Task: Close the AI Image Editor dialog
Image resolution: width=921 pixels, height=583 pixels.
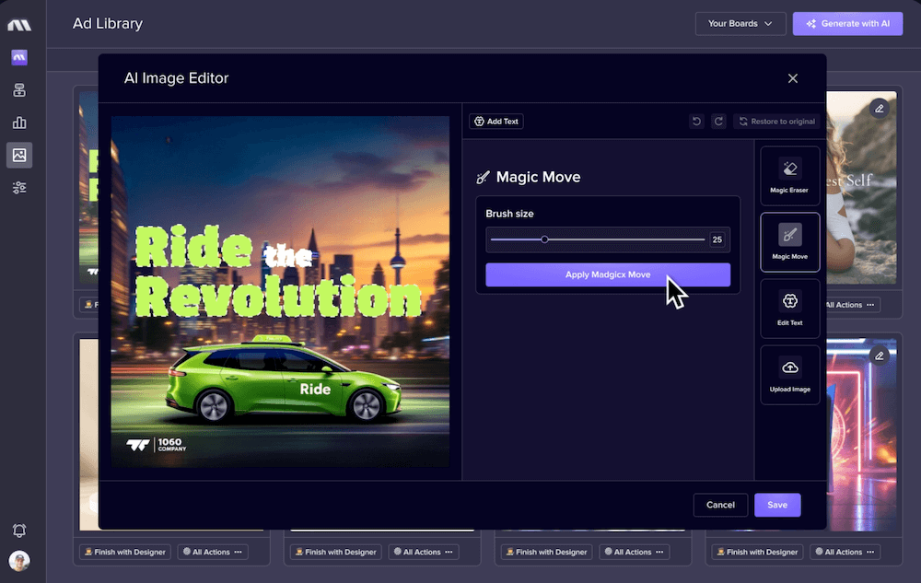Action: [x=792, y=78]
